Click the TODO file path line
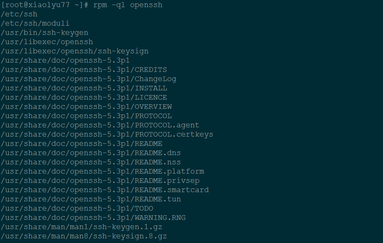383x243 pixels. pyautogui.click(x=77, y=209)
